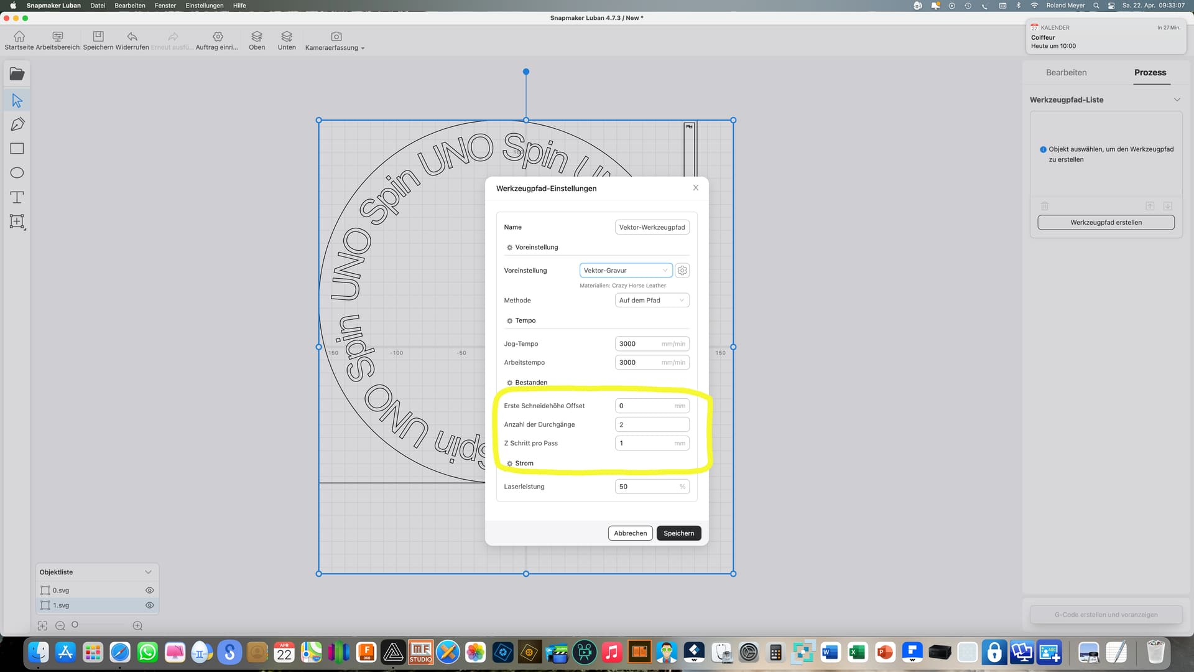1194x672 pixels.
Task: Click the Jog-Tempo input field
Action: (652, 343)
